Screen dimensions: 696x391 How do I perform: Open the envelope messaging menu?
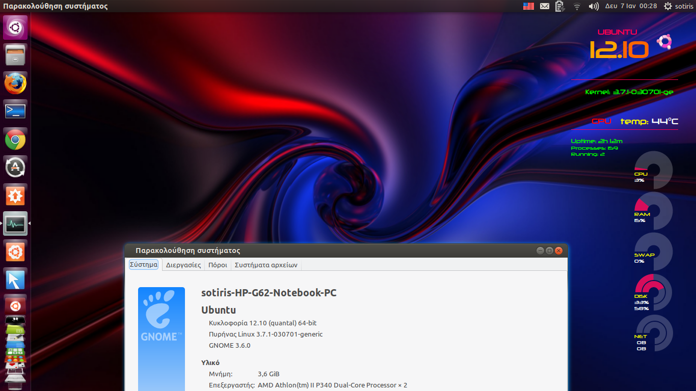(x=545, y=6)
